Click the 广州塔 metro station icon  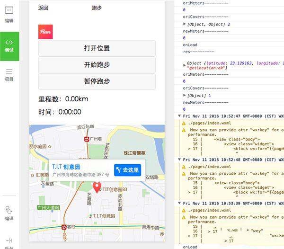click(87, 139)
